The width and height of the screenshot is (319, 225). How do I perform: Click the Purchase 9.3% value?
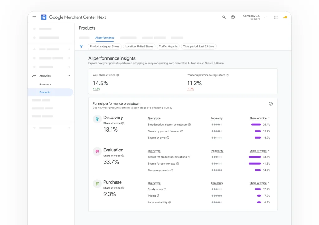109,194
